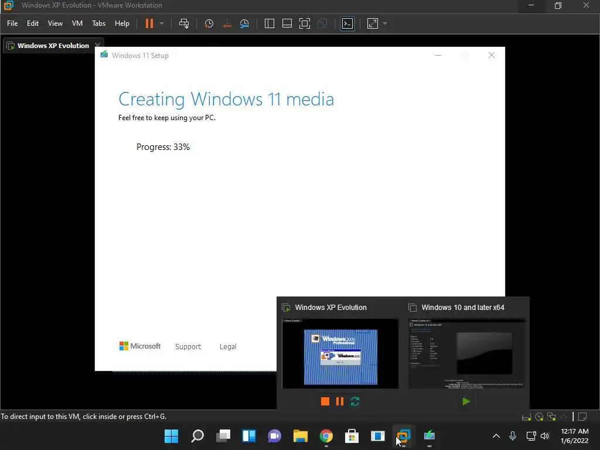Power on Windows 10 and later x64
600x450 pixels.
[466, 401]
